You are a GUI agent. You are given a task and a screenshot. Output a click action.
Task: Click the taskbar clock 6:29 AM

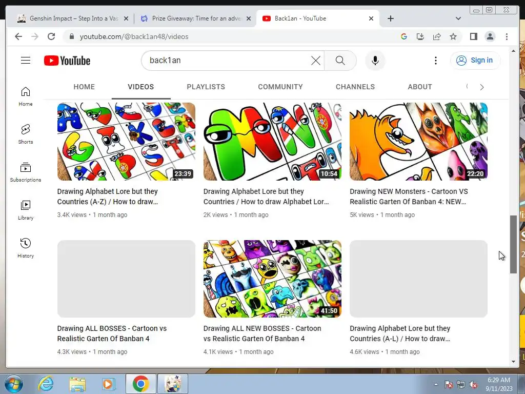coord(499,384)
